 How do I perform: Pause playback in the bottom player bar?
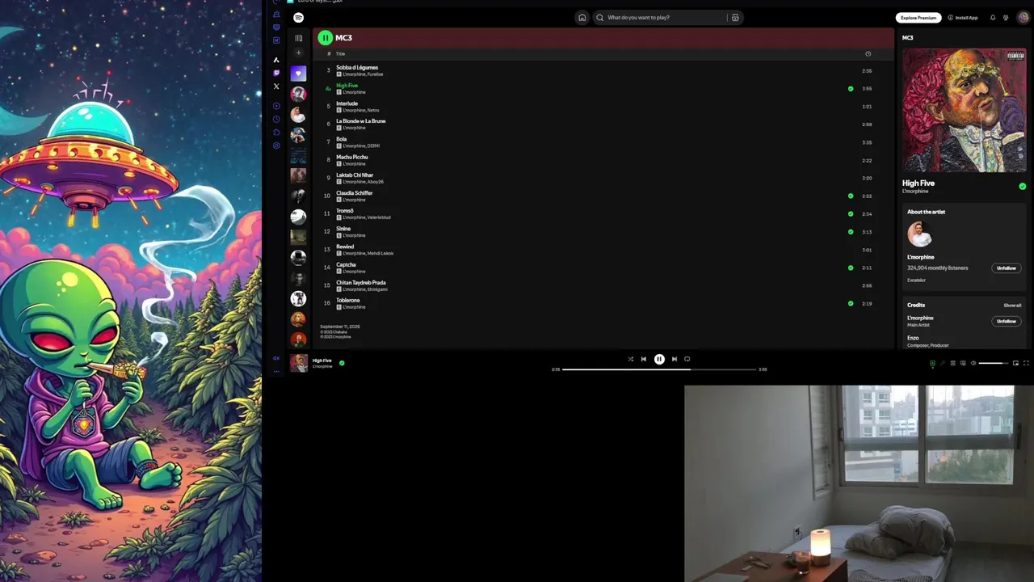click(x=659, y=359)
